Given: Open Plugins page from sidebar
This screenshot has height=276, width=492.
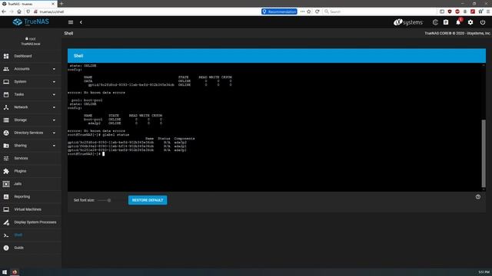Looking at the screenshot, I should click(31, 171).
